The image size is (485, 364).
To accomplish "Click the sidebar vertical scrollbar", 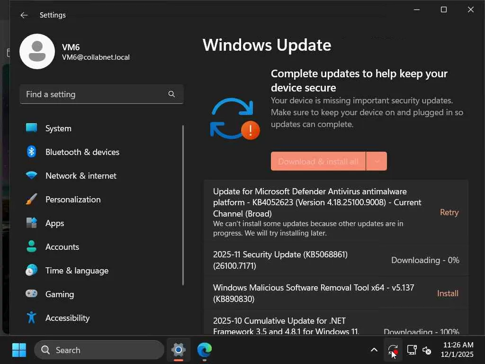I will click(x=183, y=205).
